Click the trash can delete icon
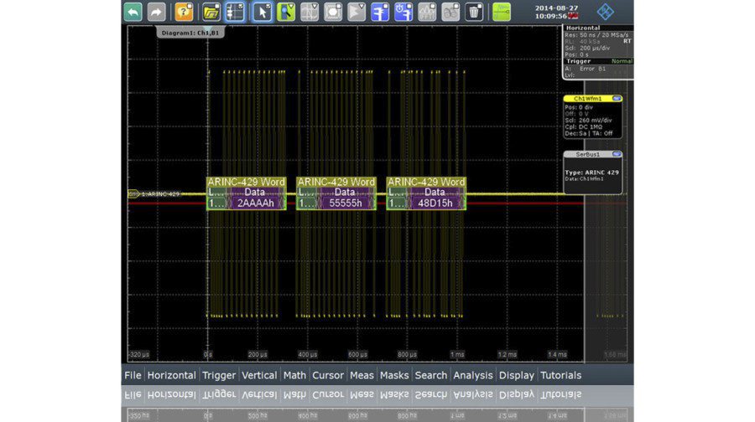This screenshot has height=422, width=755. 474,12
